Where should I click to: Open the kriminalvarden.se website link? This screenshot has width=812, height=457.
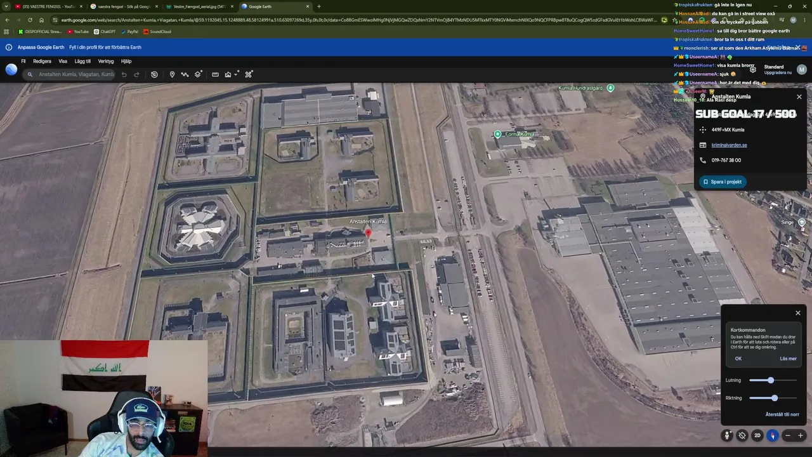point(729,145)
